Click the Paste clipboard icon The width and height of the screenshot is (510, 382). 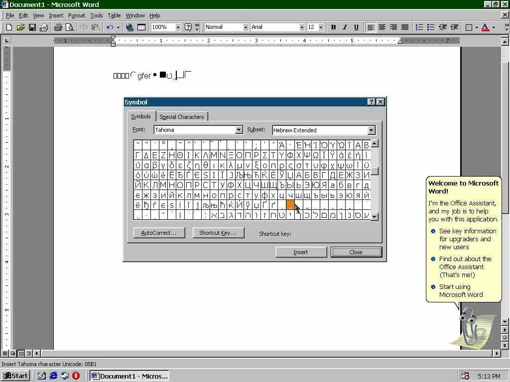pos(95,27)
